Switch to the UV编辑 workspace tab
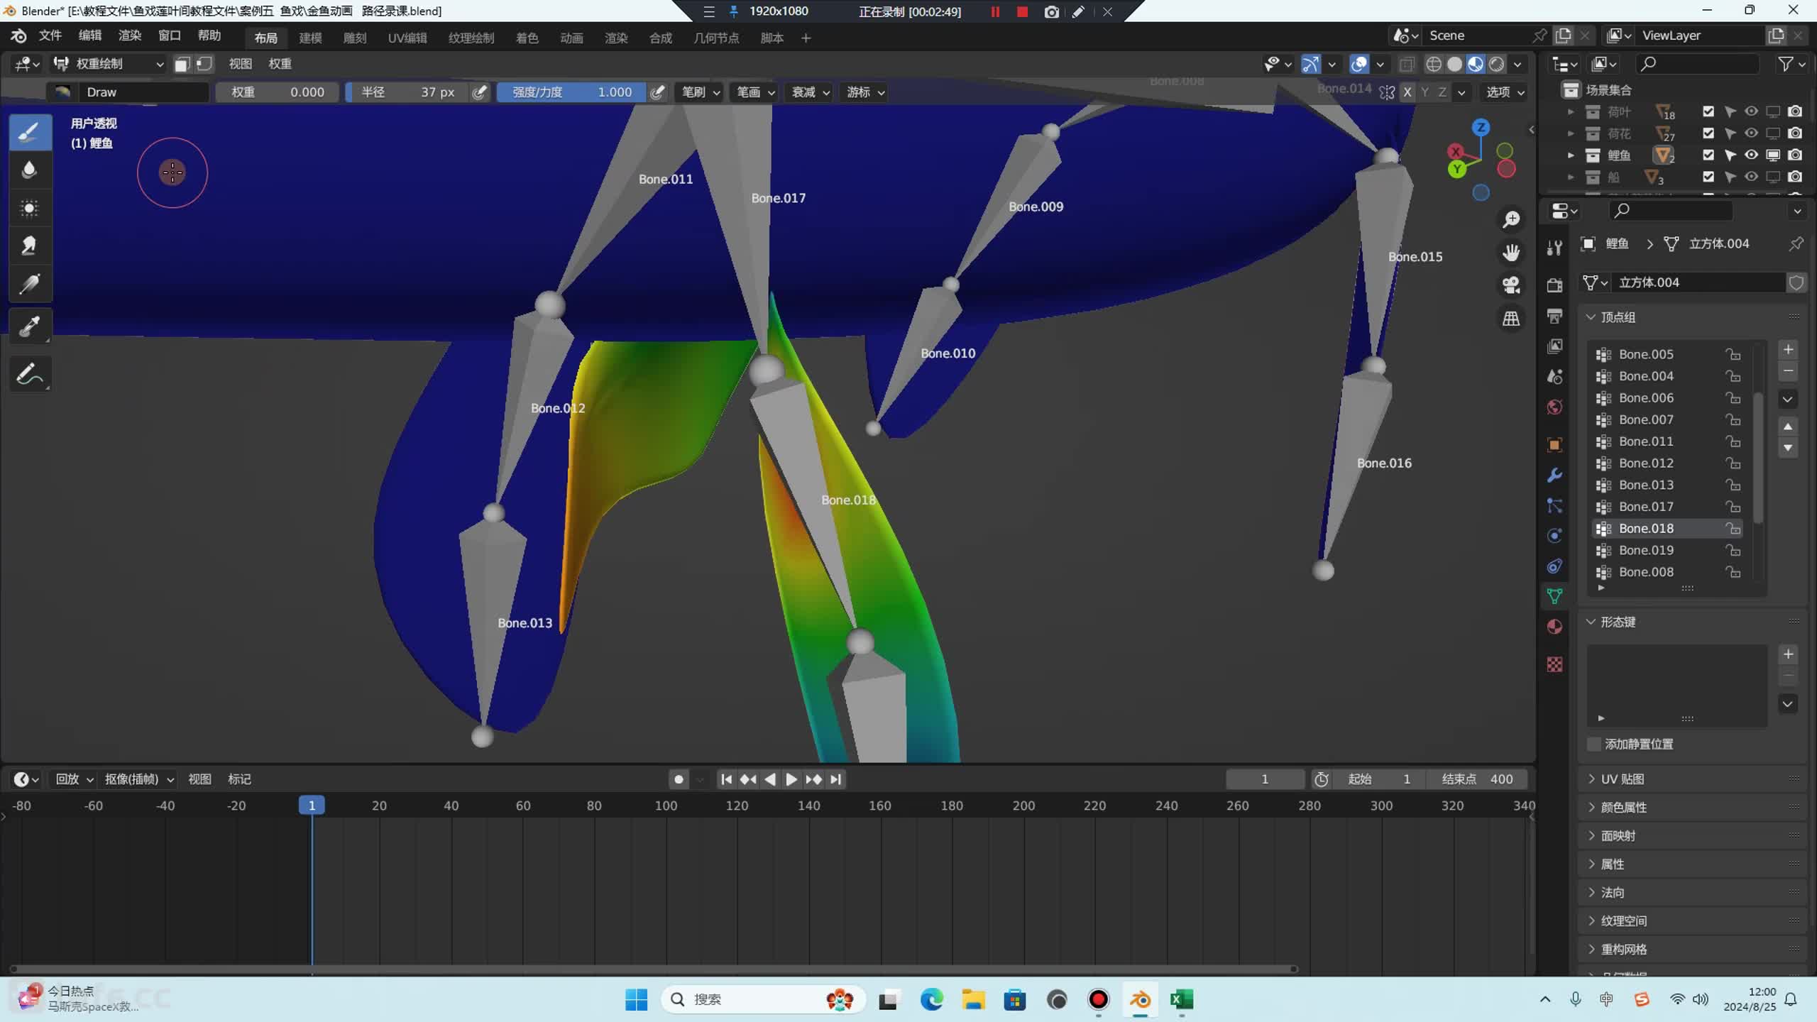1817x1022 pixels. pos(407,38)
